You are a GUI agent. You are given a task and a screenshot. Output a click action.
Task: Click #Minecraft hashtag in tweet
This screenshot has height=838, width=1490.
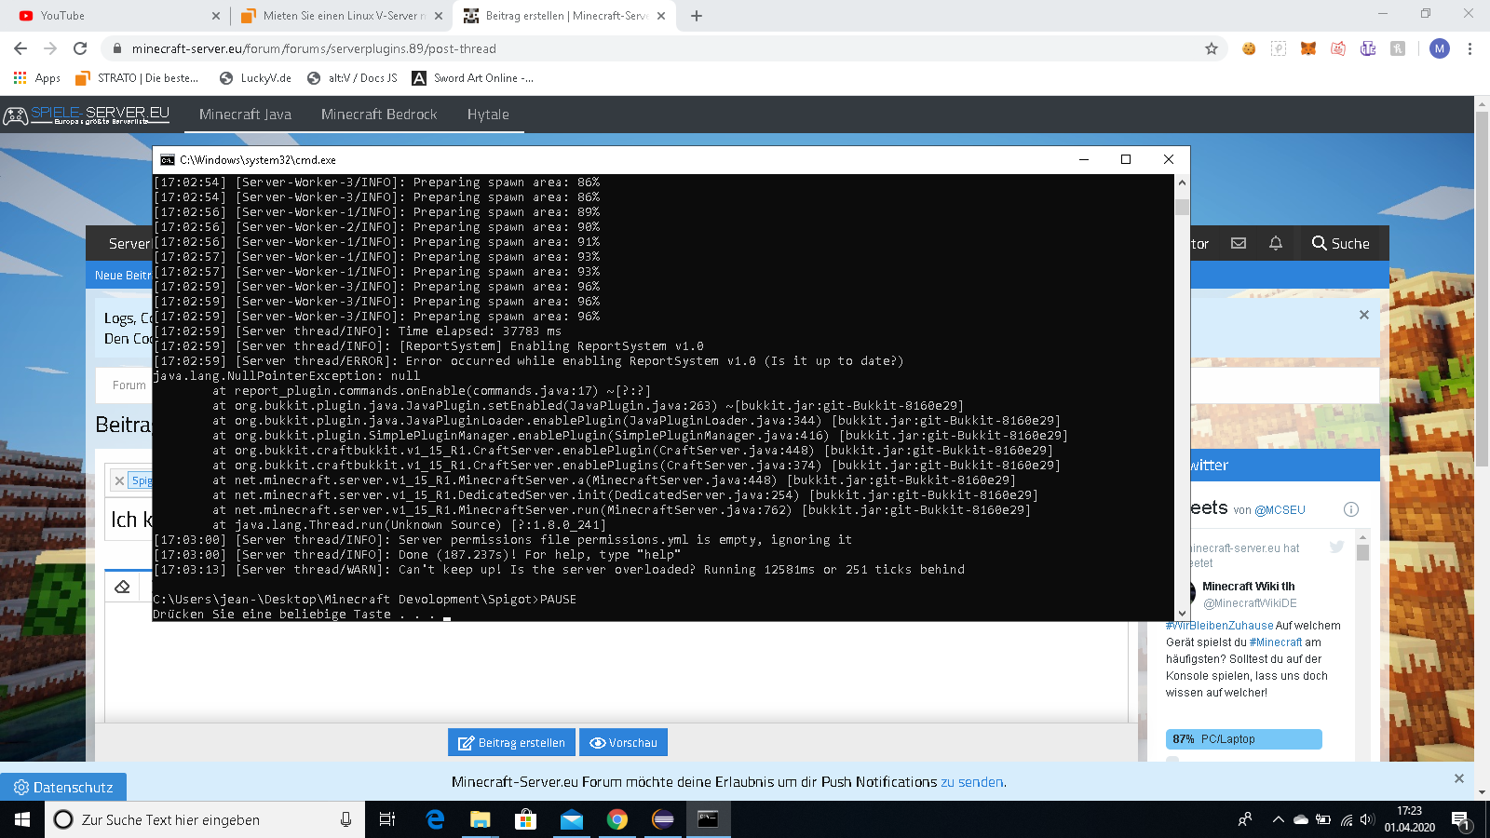pyautogui.click(x=1276, y=642)
